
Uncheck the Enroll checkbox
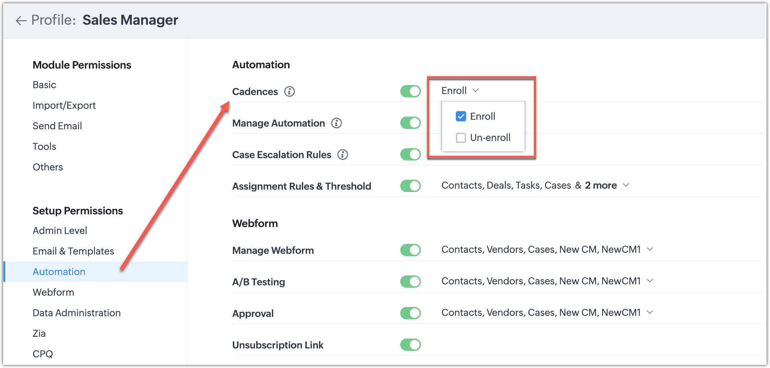click(461, 117)
